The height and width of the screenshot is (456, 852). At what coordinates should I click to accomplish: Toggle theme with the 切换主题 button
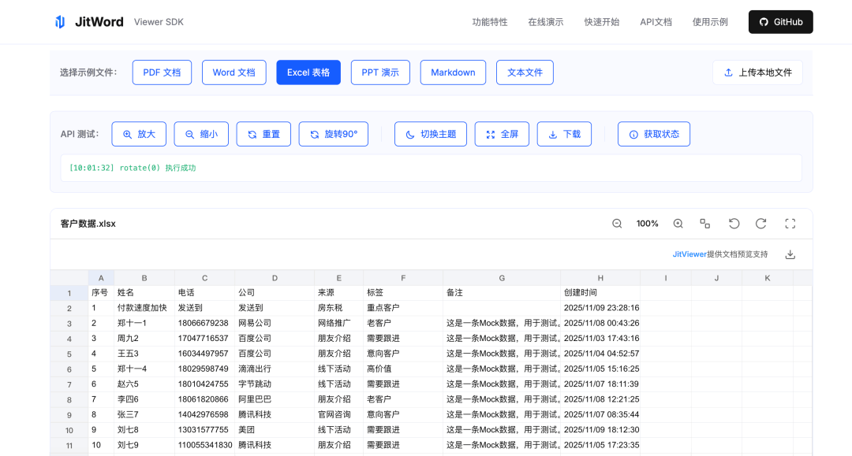click(430, 134)
